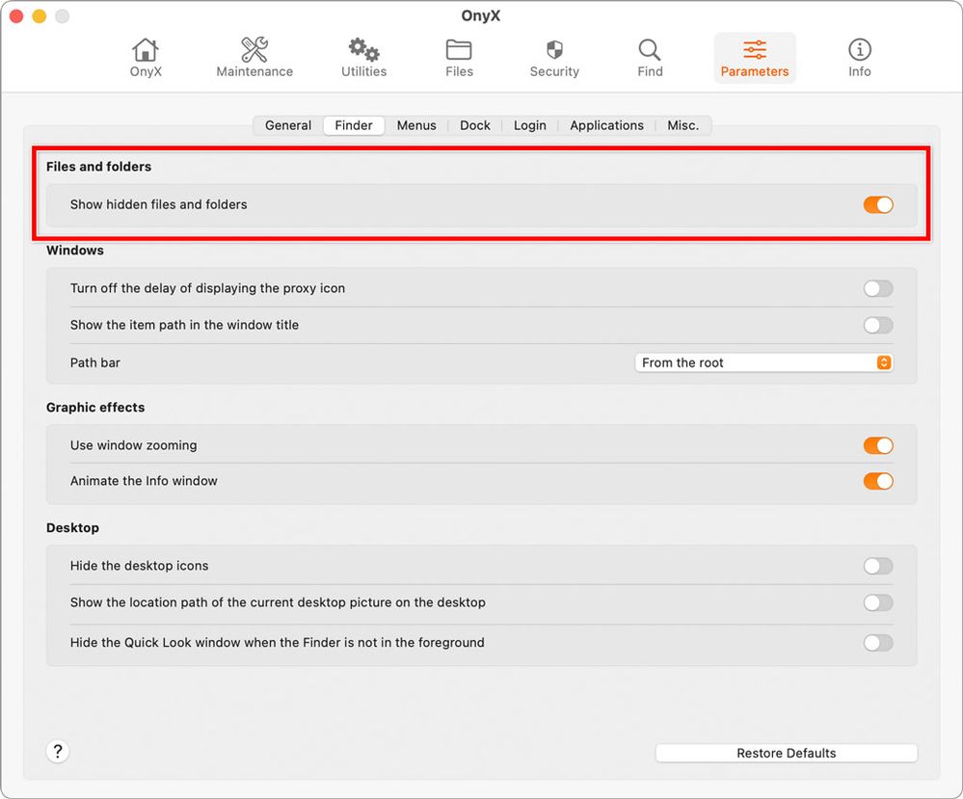The image size is (963, 799).
Task: Click the 'Animate the Info window' label
Action: (x=144, y=481)
